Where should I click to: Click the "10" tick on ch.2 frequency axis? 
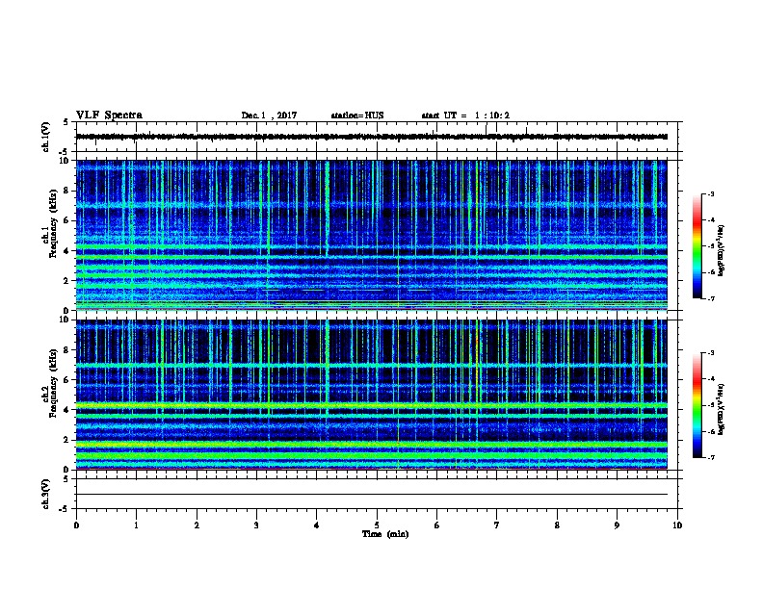tap(66, 320)
